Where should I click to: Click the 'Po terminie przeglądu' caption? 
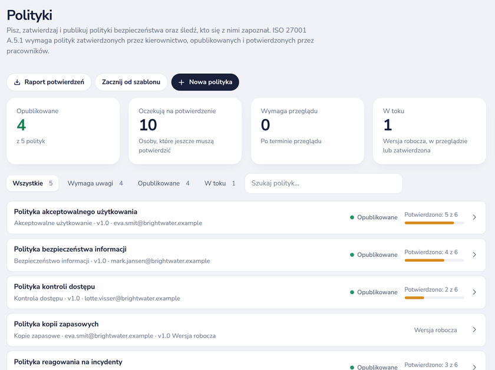[x=291, y=141]
